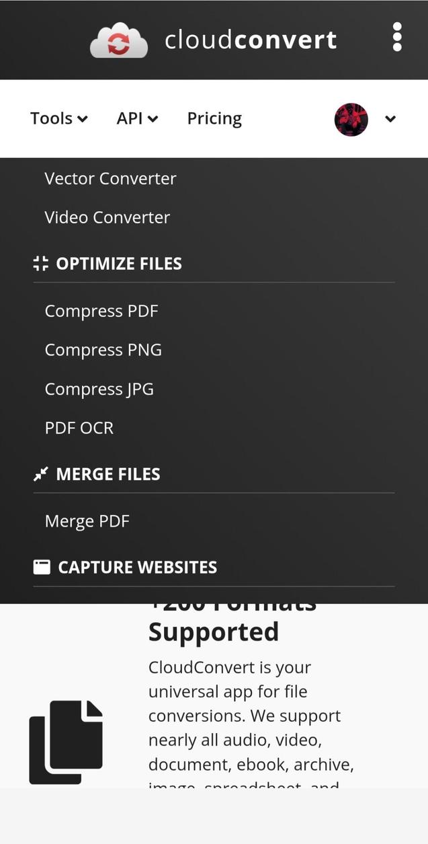Click the stacked documents illustration icon
This screenshot has width=428, height=844.
[66, 742]
